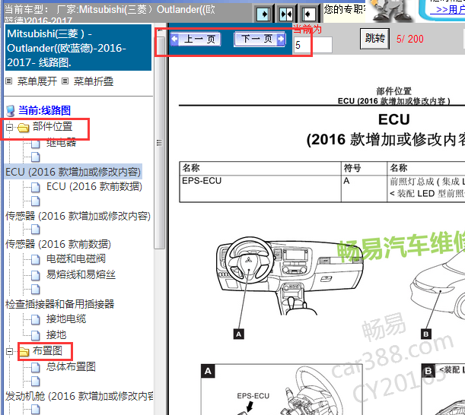
Task: Click 菜单折叠 to collapse all menus
Action: click(x=94, y=81)
